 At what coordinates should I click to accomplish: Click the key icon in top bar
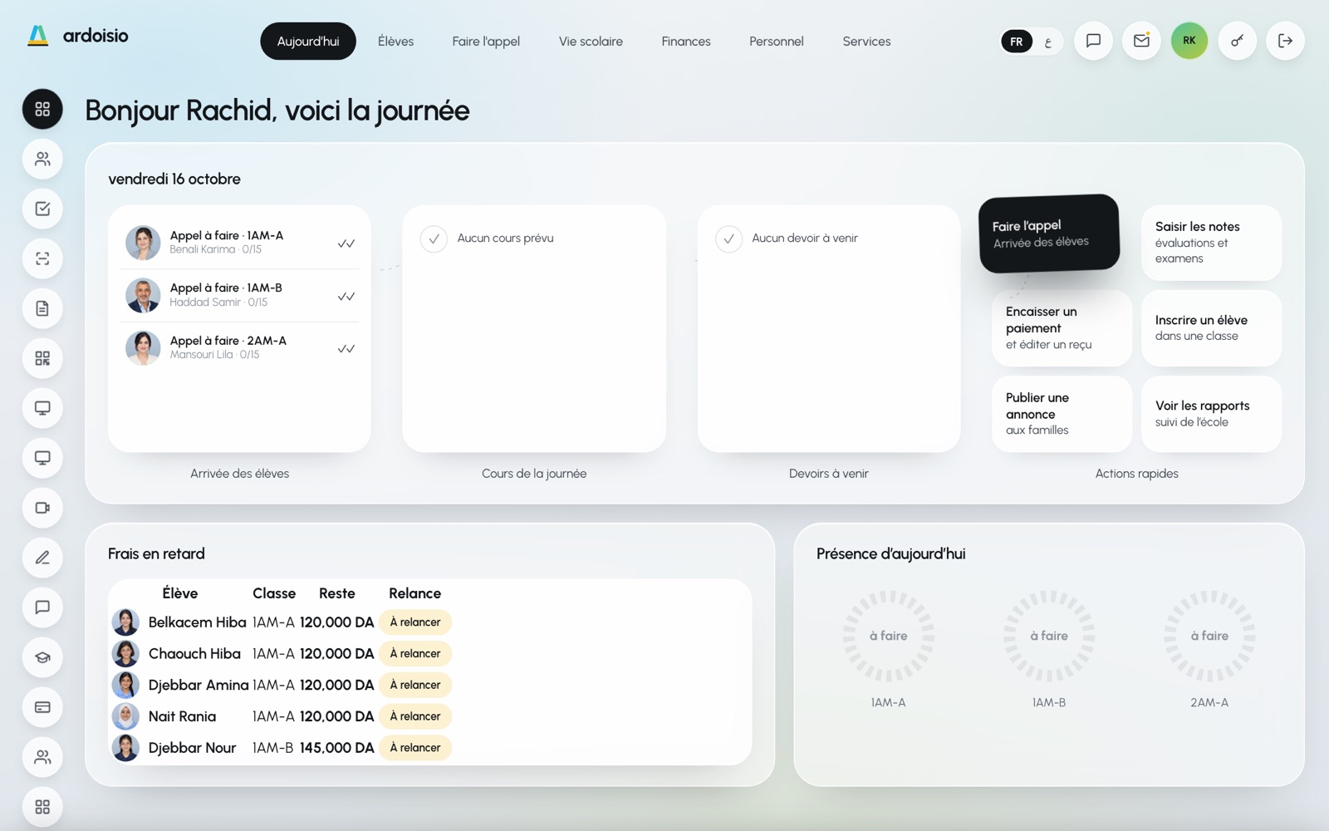click(x=1238, y=41)
